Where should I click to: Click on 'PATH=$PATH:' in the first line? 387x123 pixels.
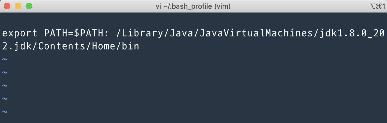click(x=77, y=33)
